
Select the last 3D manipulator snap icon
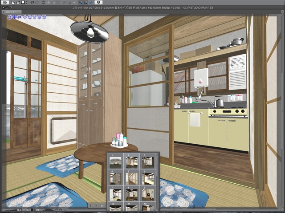pyautogui.click(x=44, y=17)
